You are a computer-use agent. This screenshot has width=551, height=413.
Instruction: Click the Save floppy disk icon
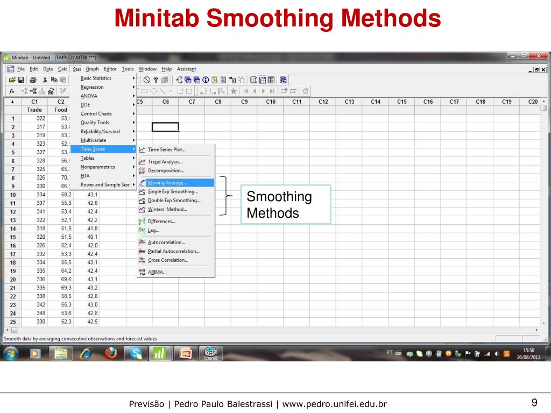pyautogui.click(x=21, y=80)
